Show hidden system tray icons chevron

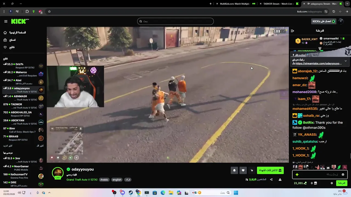[x=49, y=193]
